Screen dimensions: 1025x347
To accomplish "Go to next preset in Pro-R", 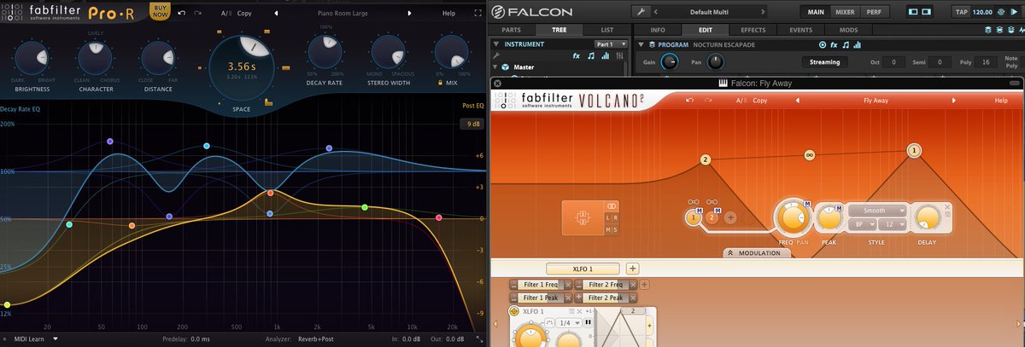I will tap(409, 14).
